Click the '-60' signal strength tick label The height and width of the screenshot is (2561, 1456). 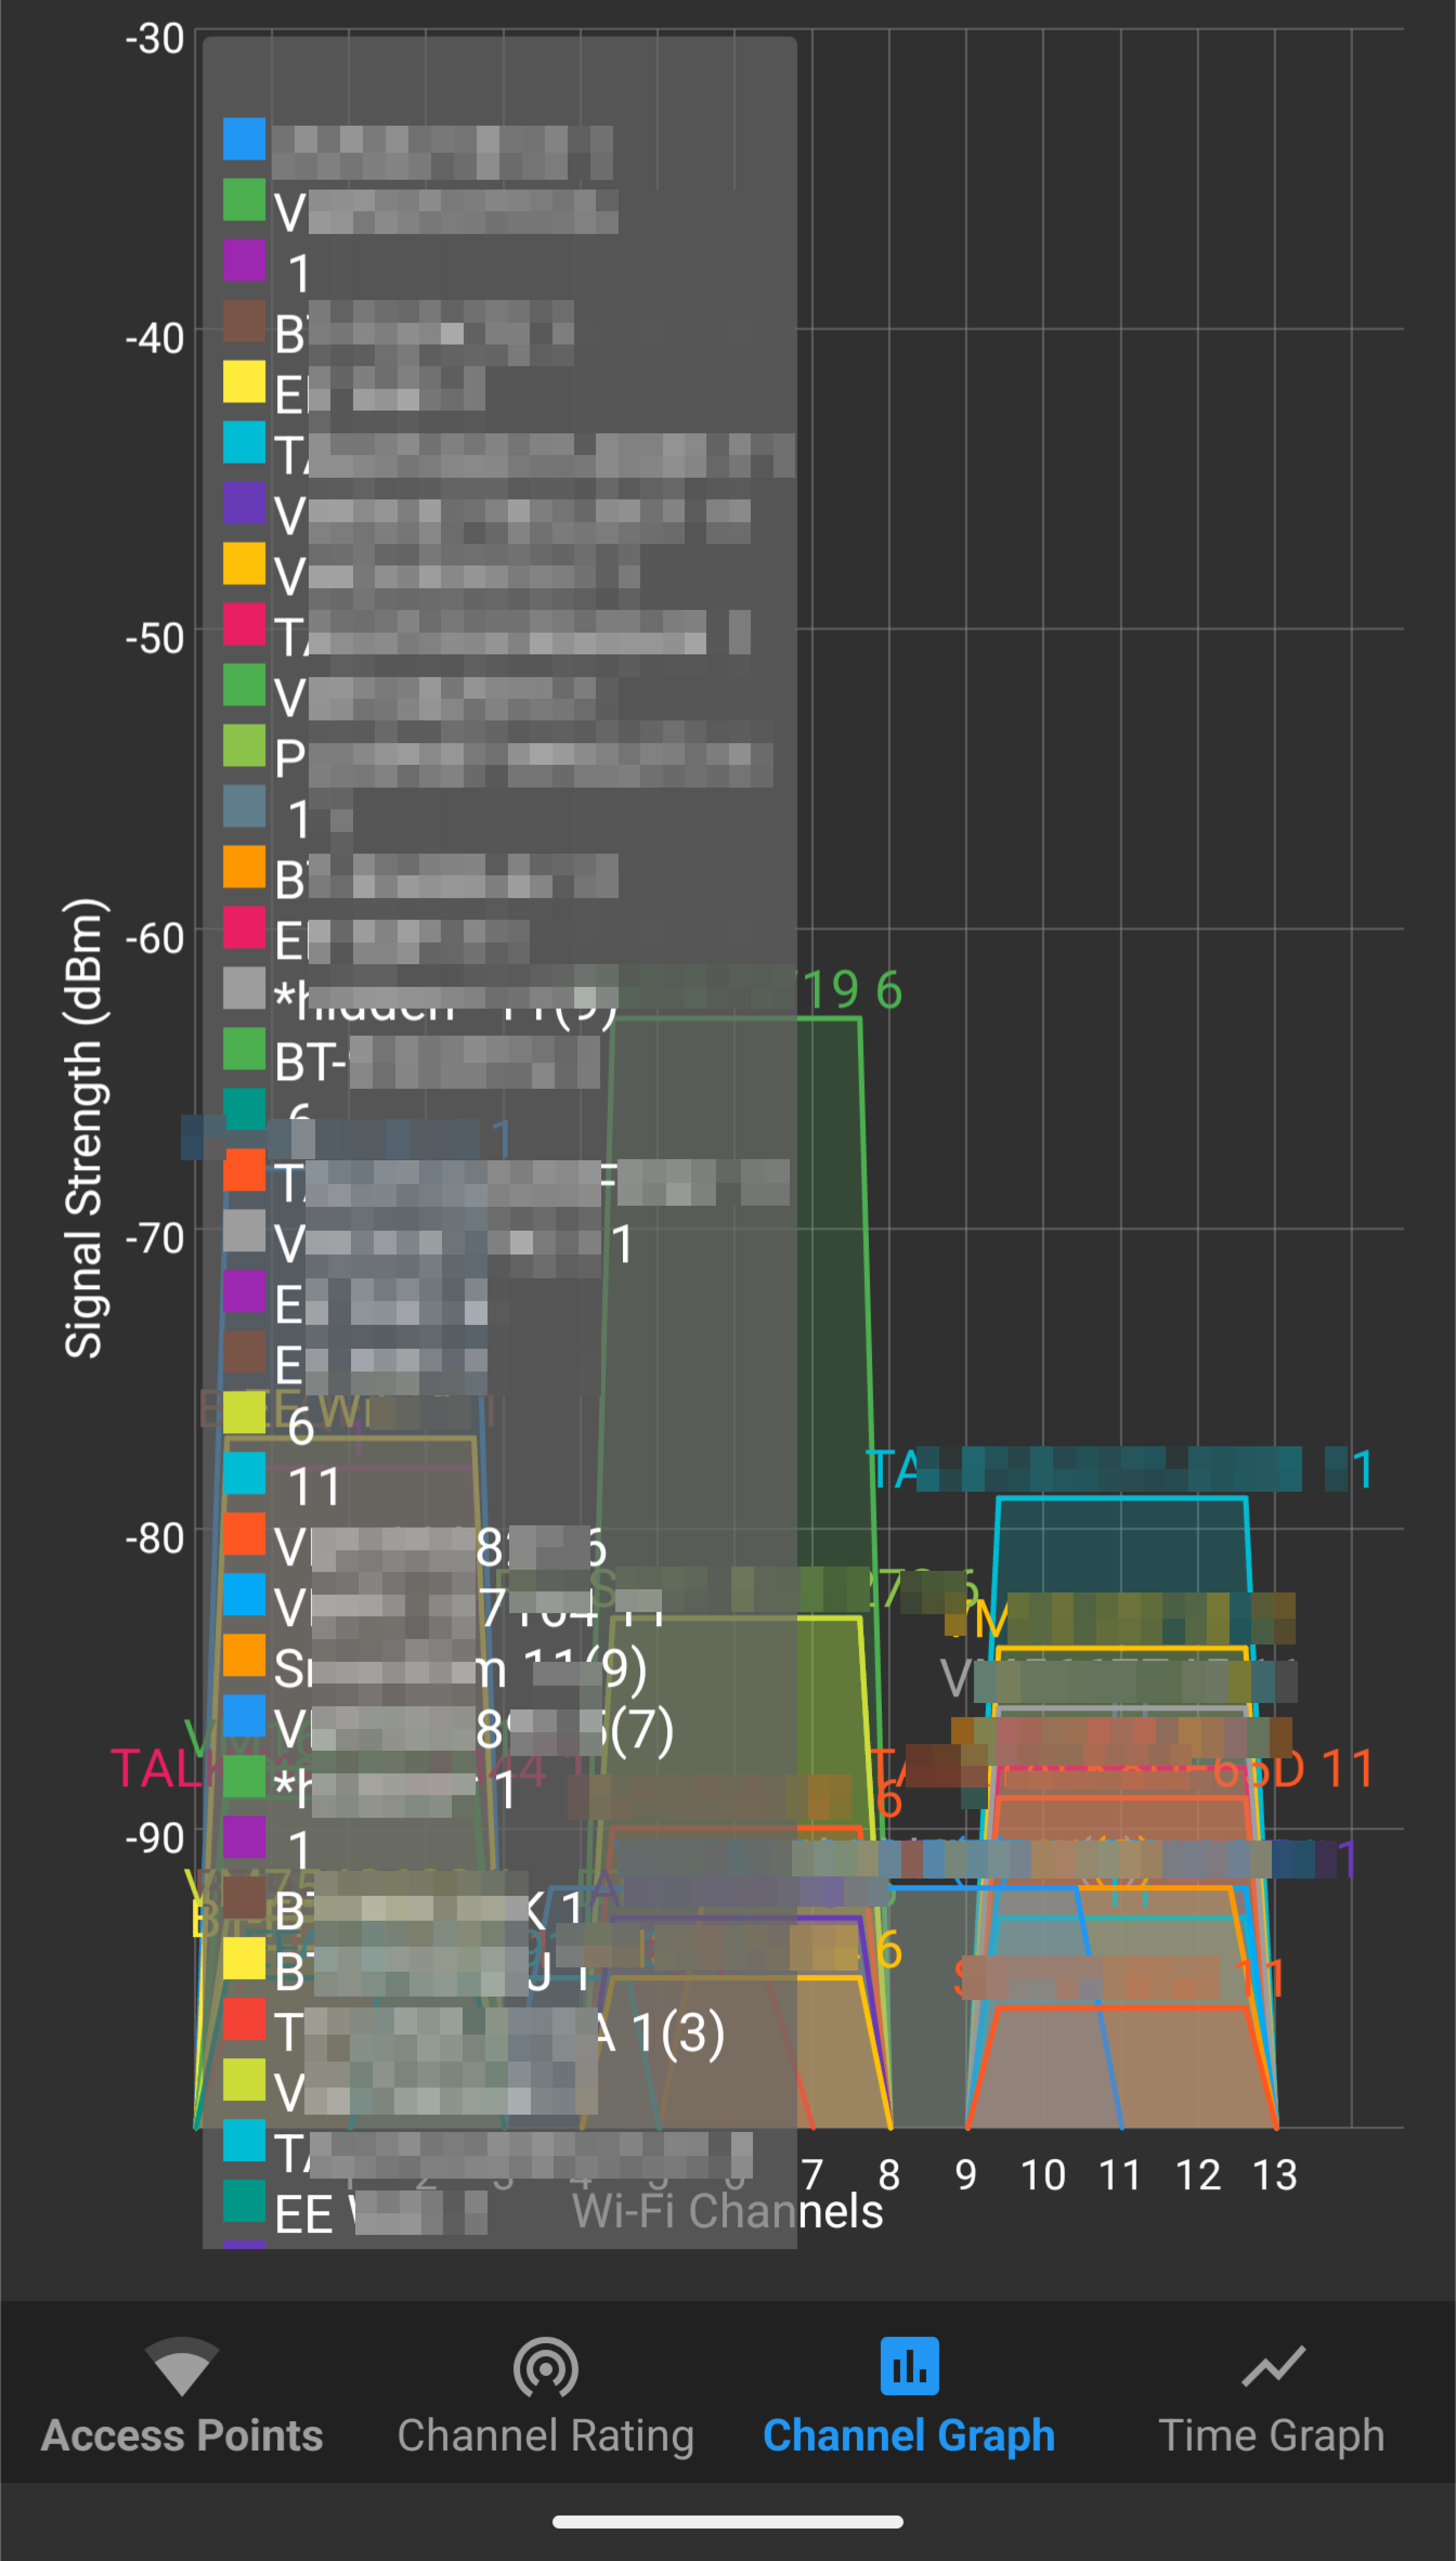pos(155,939)
